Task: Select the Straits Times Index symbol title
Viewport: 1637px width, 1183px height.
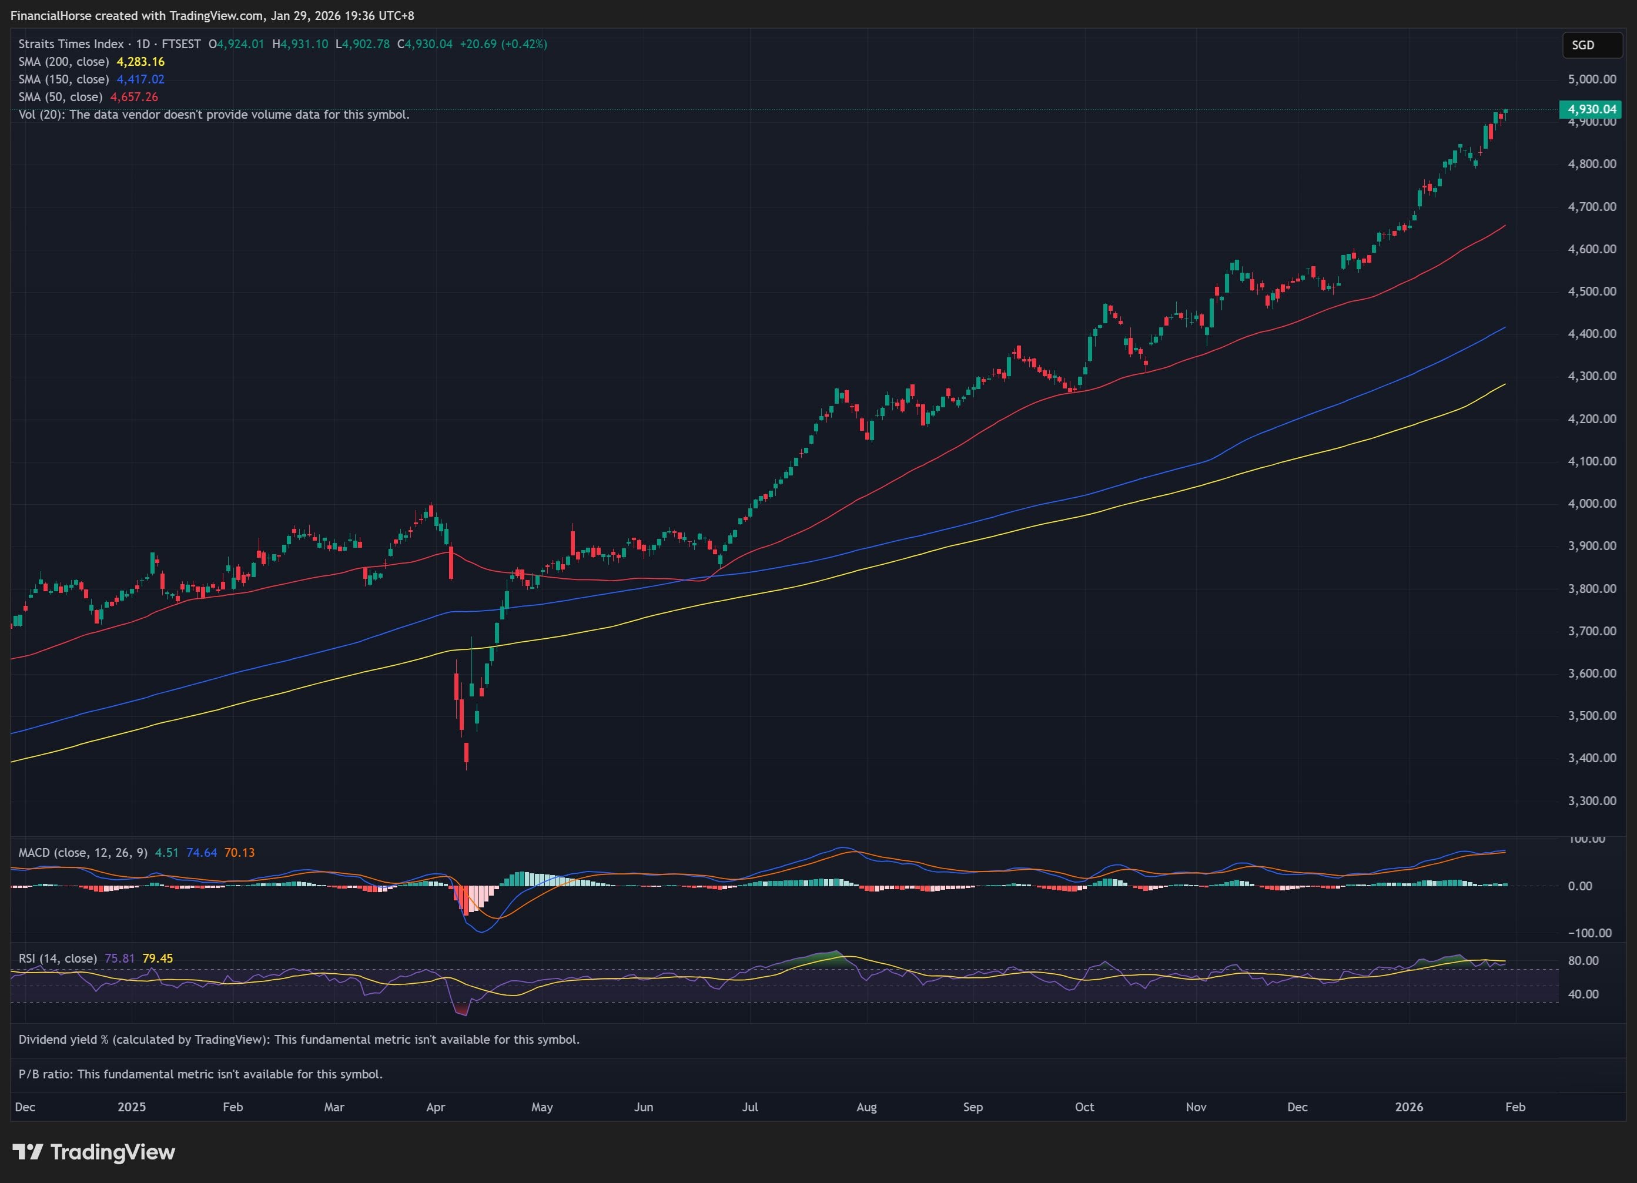Action: pos(71,44)
